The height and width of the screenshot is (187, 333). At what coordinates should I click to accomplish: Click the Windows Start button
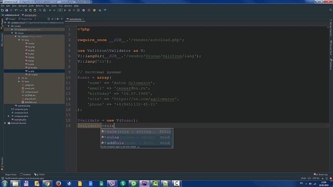(x=4, y=183)
